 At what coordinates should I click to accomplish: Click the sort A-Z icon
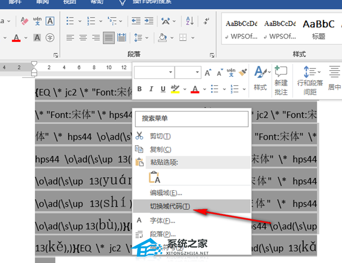click(190, 21)
